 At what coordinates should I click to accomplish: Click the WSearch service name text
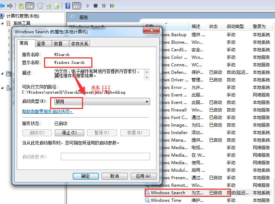(62, 54)
